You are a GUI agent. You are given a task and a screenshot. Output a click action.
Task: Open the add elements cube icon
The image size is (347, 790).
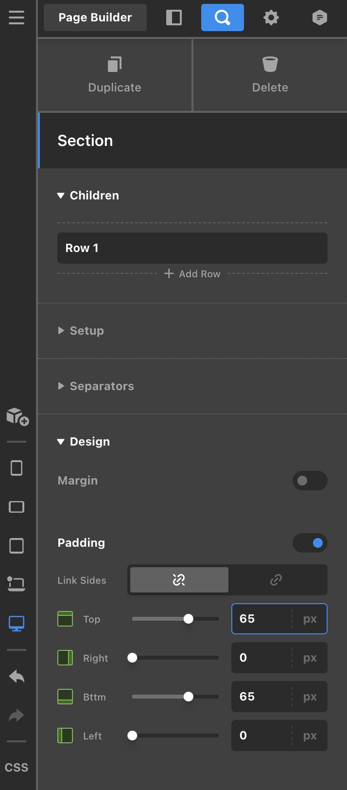point(17,416)
